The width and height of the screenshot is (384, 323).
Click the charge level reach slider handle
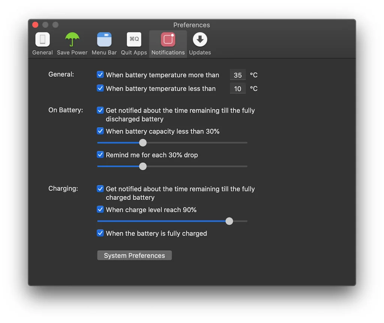pos(229,221)
